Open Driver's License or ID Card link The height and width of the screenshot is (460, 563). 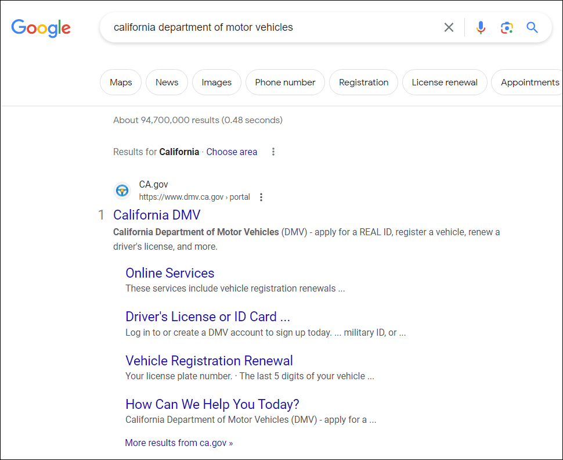click(x=208, y=317)
